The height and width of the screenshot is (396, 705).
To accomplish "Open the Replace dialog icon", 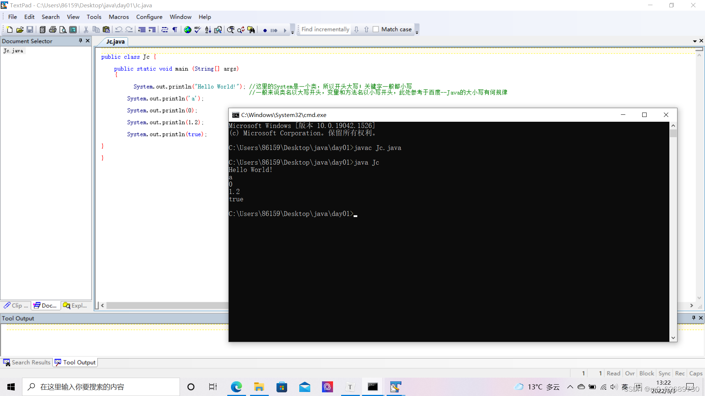I will point(241,30).
